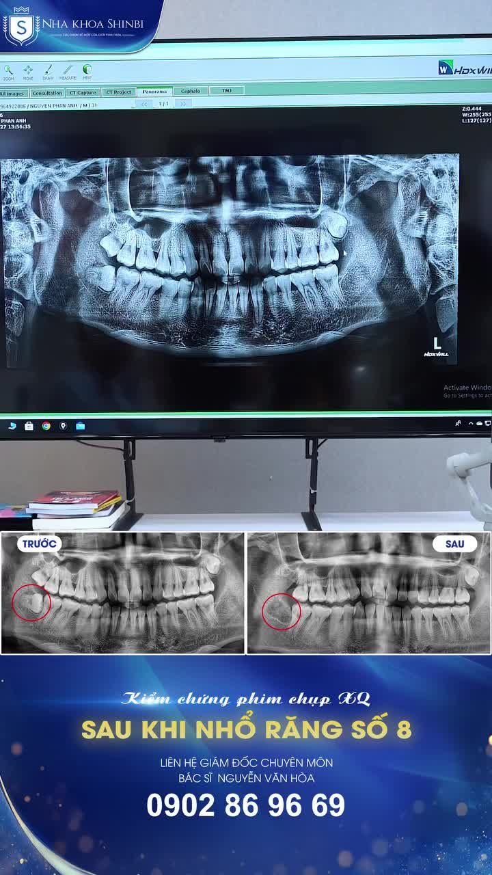Select the Panorama tab
This screenshot has height=875, width=492.
tap(154, 91)
